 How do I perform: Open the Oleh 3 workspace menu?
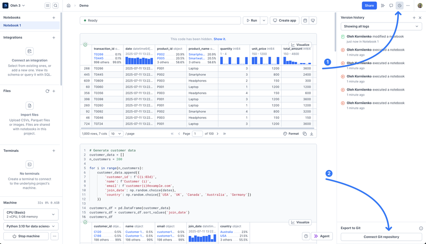16,6
